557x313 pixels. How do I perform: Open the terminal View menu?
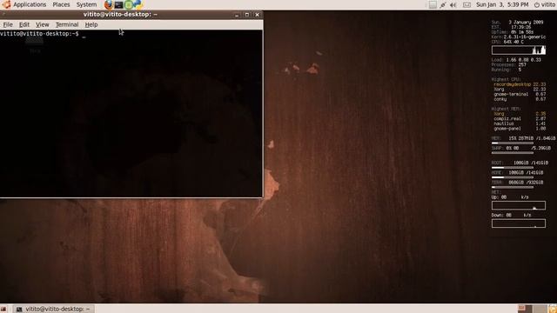(43, 24)
